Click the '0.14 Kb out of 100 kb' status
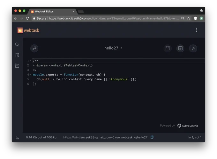This screenshot has width=217, height=159. (41, 137)
